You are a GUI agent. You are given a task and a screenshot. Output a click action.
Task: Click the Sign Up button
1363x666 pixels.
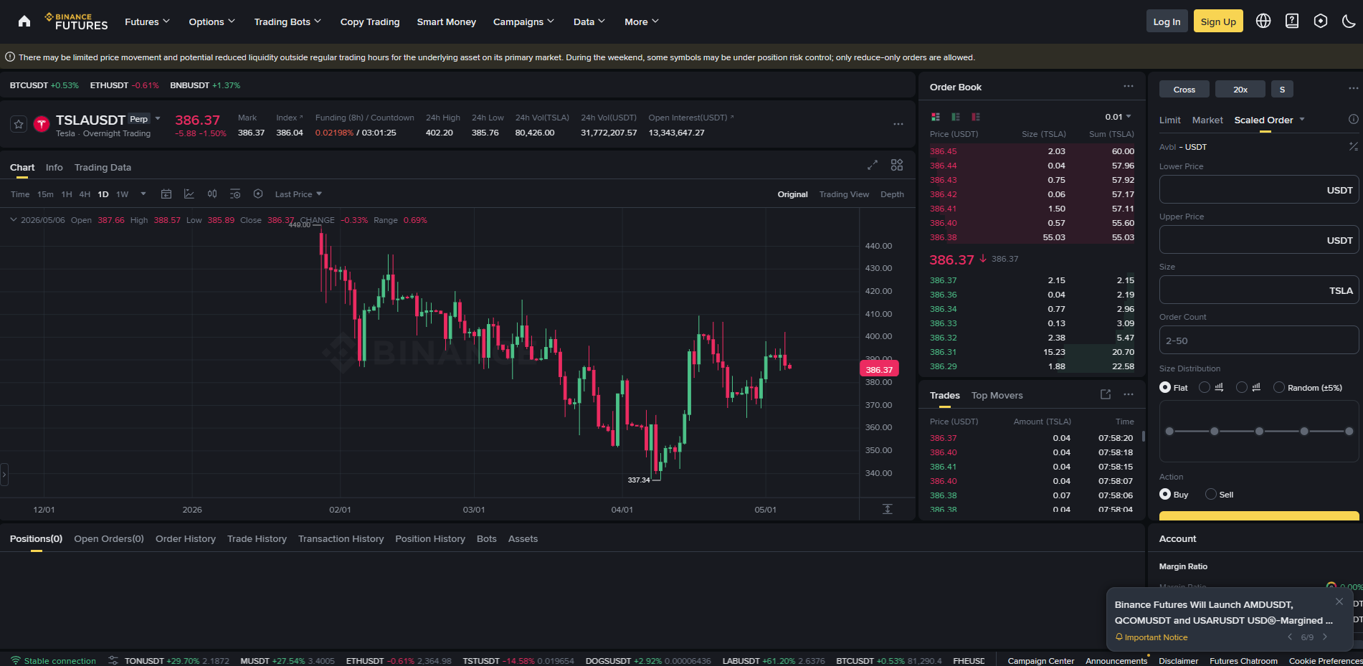[1218, 22]
